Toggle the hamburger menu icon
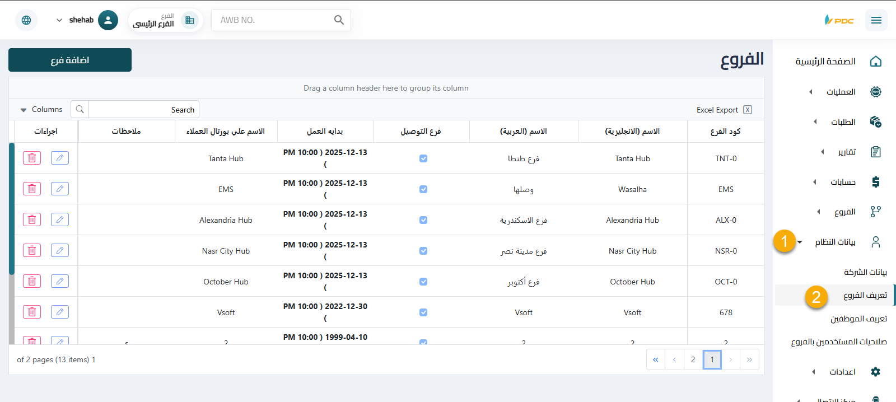 (876, 20)
